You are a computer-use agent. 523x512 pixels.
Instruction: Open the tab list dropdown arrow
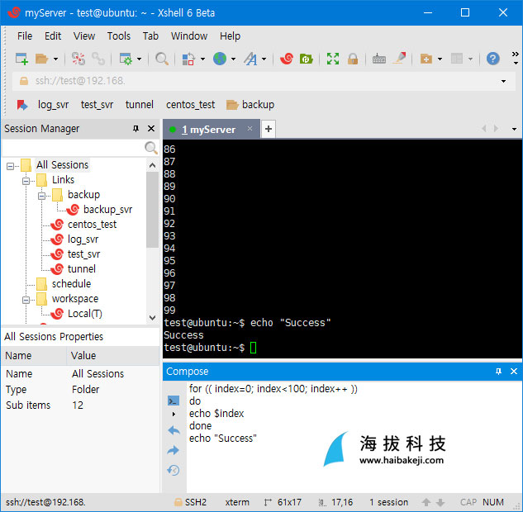(x=514, y=129)
